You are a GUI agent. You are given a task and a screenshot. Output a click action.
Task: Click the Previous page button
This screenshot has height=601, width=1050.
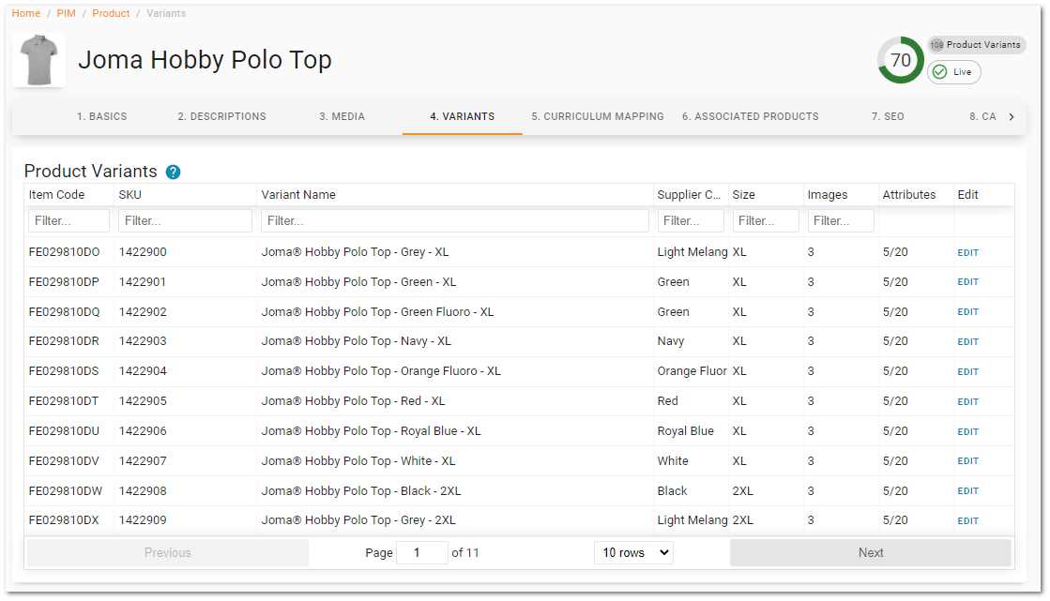(x=167, y=553)
